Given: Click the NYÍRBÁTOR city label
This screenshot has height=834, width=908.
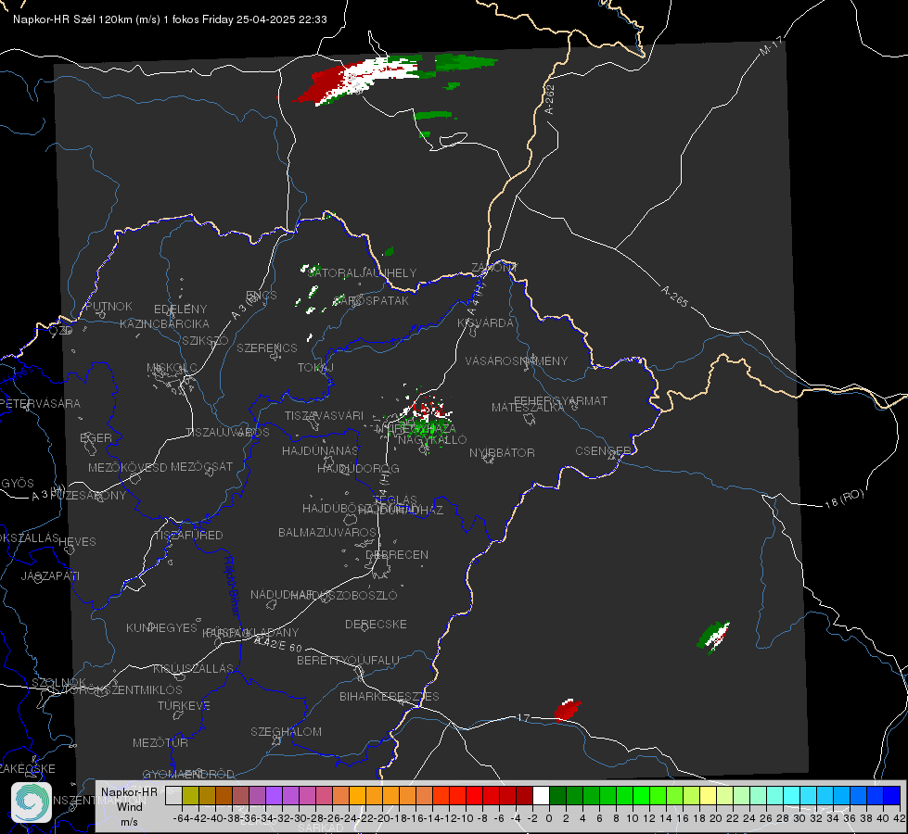Looking at the screenshot, I should point(502,452).
